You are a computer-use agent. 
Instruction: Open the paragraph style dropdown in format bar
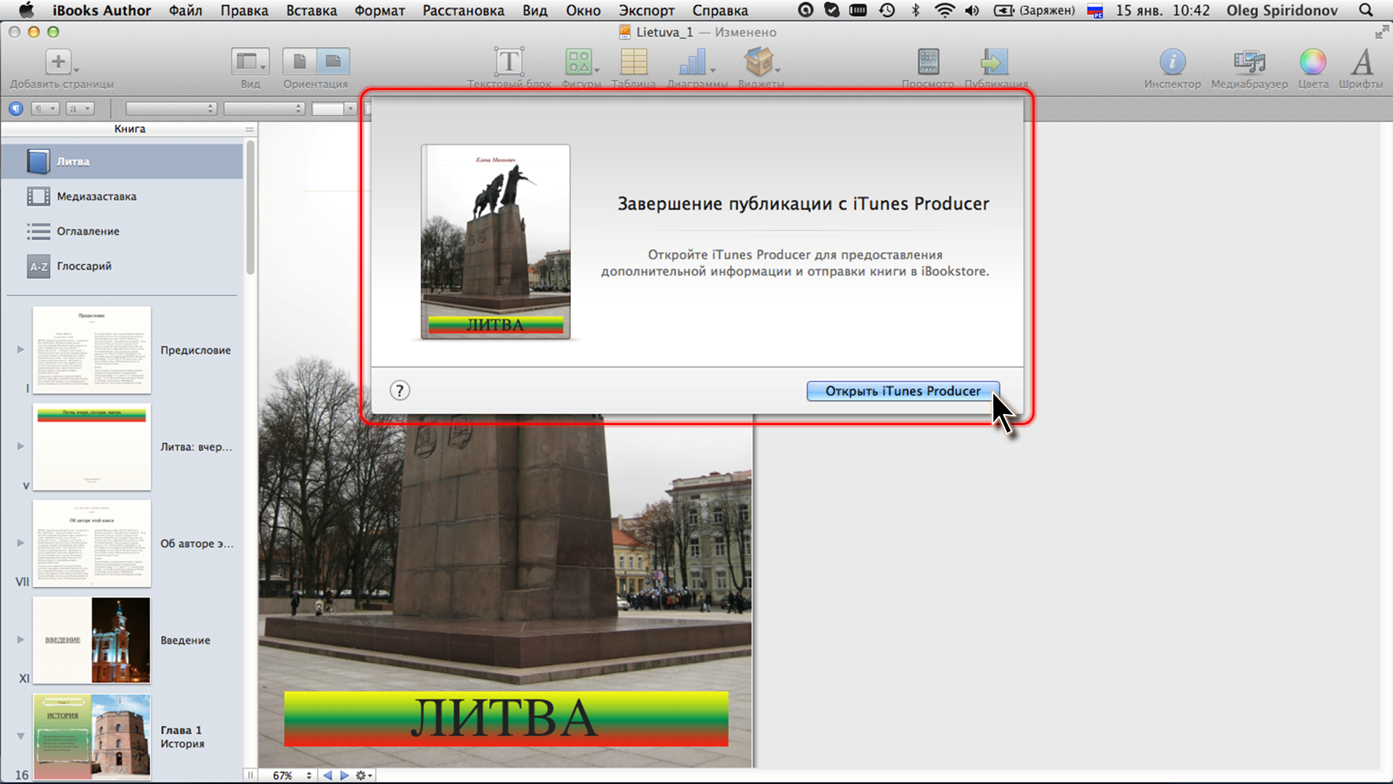click(x=45, y=109)
